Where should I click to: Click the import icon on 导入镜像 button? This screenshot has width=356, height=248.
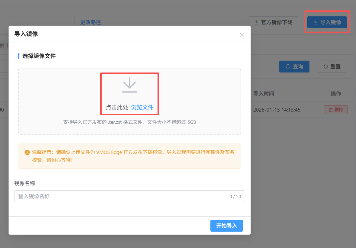pyautogui.click(x=316, y=22)
